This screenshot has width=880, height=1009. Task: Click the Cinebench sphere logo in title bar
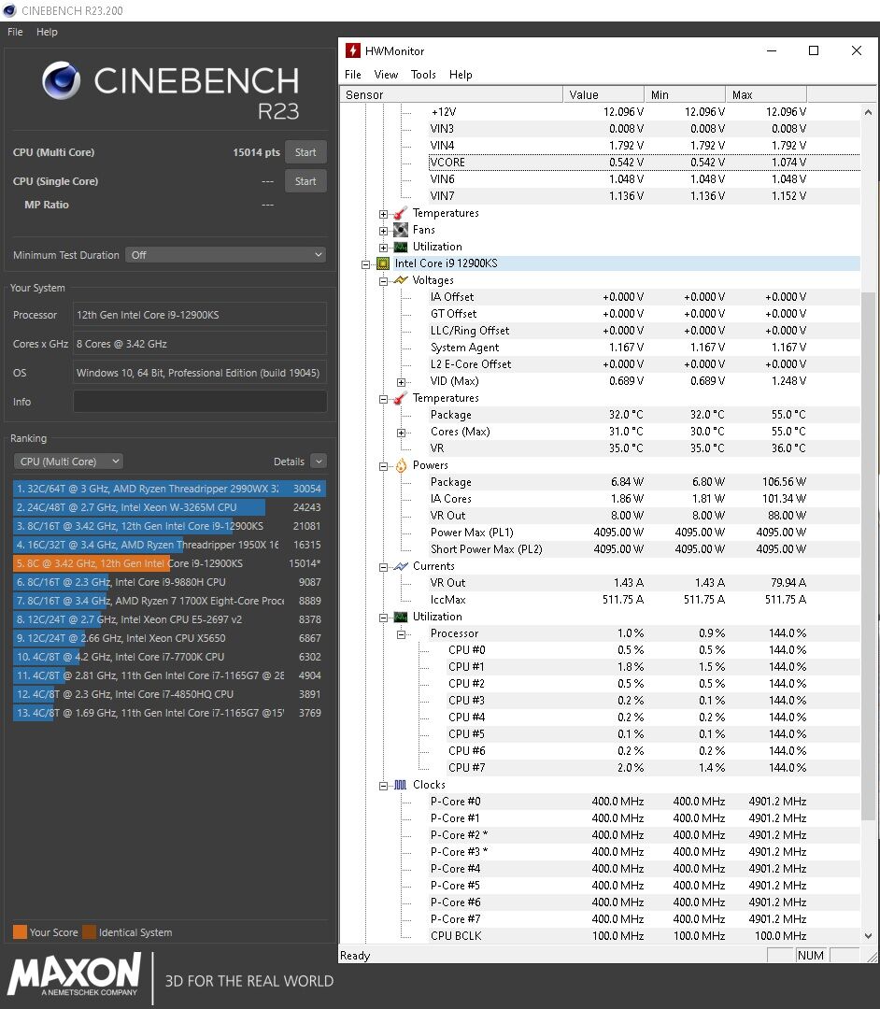9,10
